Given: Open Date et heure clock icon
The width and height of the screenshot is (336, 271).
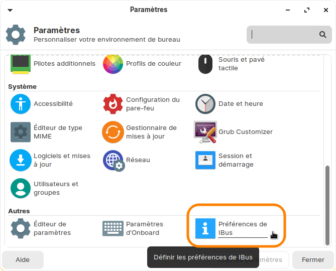Looking at the screenshot, I should [205, 104].
